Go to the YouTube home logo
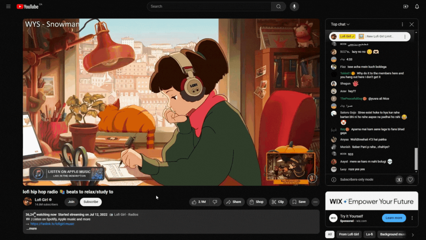Screen dimensions: 426x240 (27, 7)
